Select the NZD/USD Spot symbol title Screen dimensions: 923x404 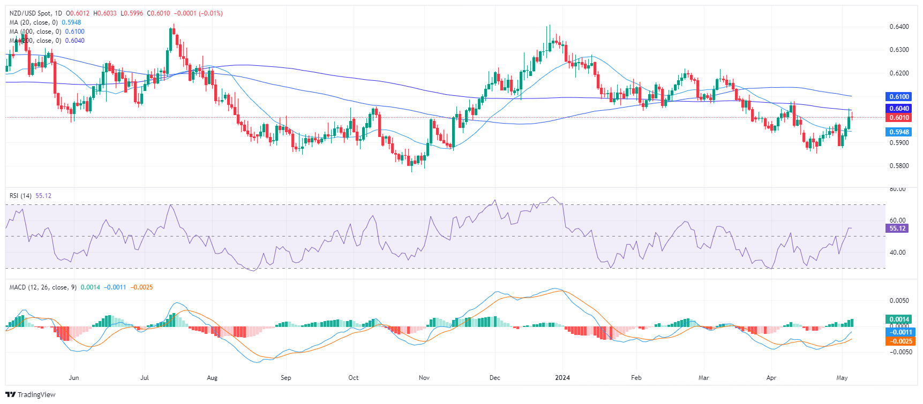32,13
